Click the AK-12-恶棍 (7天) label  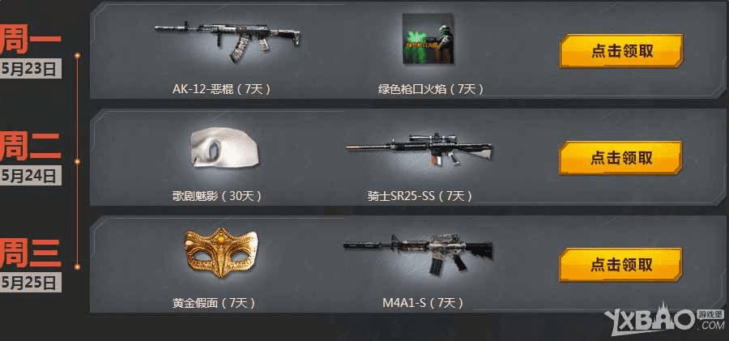222,89
